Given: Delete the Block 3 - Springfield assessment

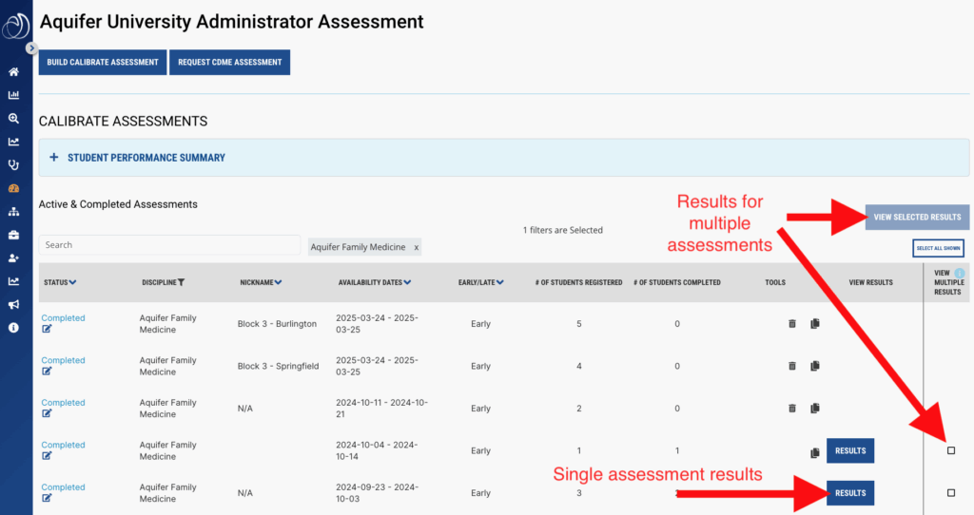Looking at the screenshot, I should [792, 366].
